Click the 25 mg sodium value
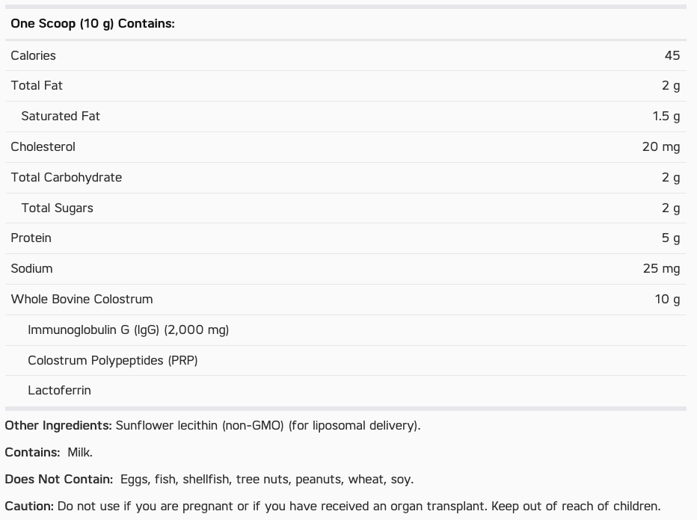This screenshot has height=520, width=697. pos(661,268)
